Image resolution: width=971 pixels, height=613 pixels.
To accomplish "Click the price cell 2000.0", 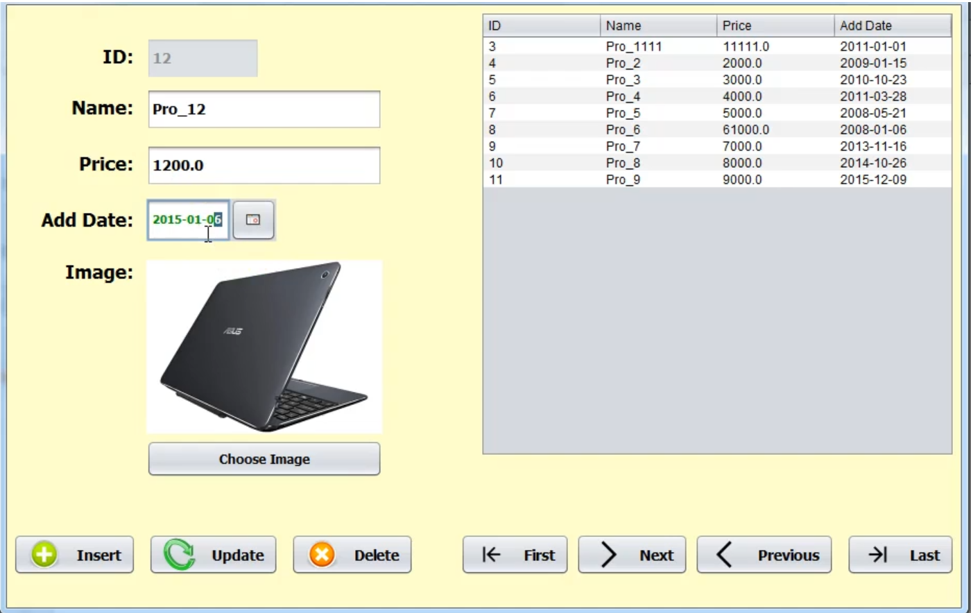I will 775,63.
